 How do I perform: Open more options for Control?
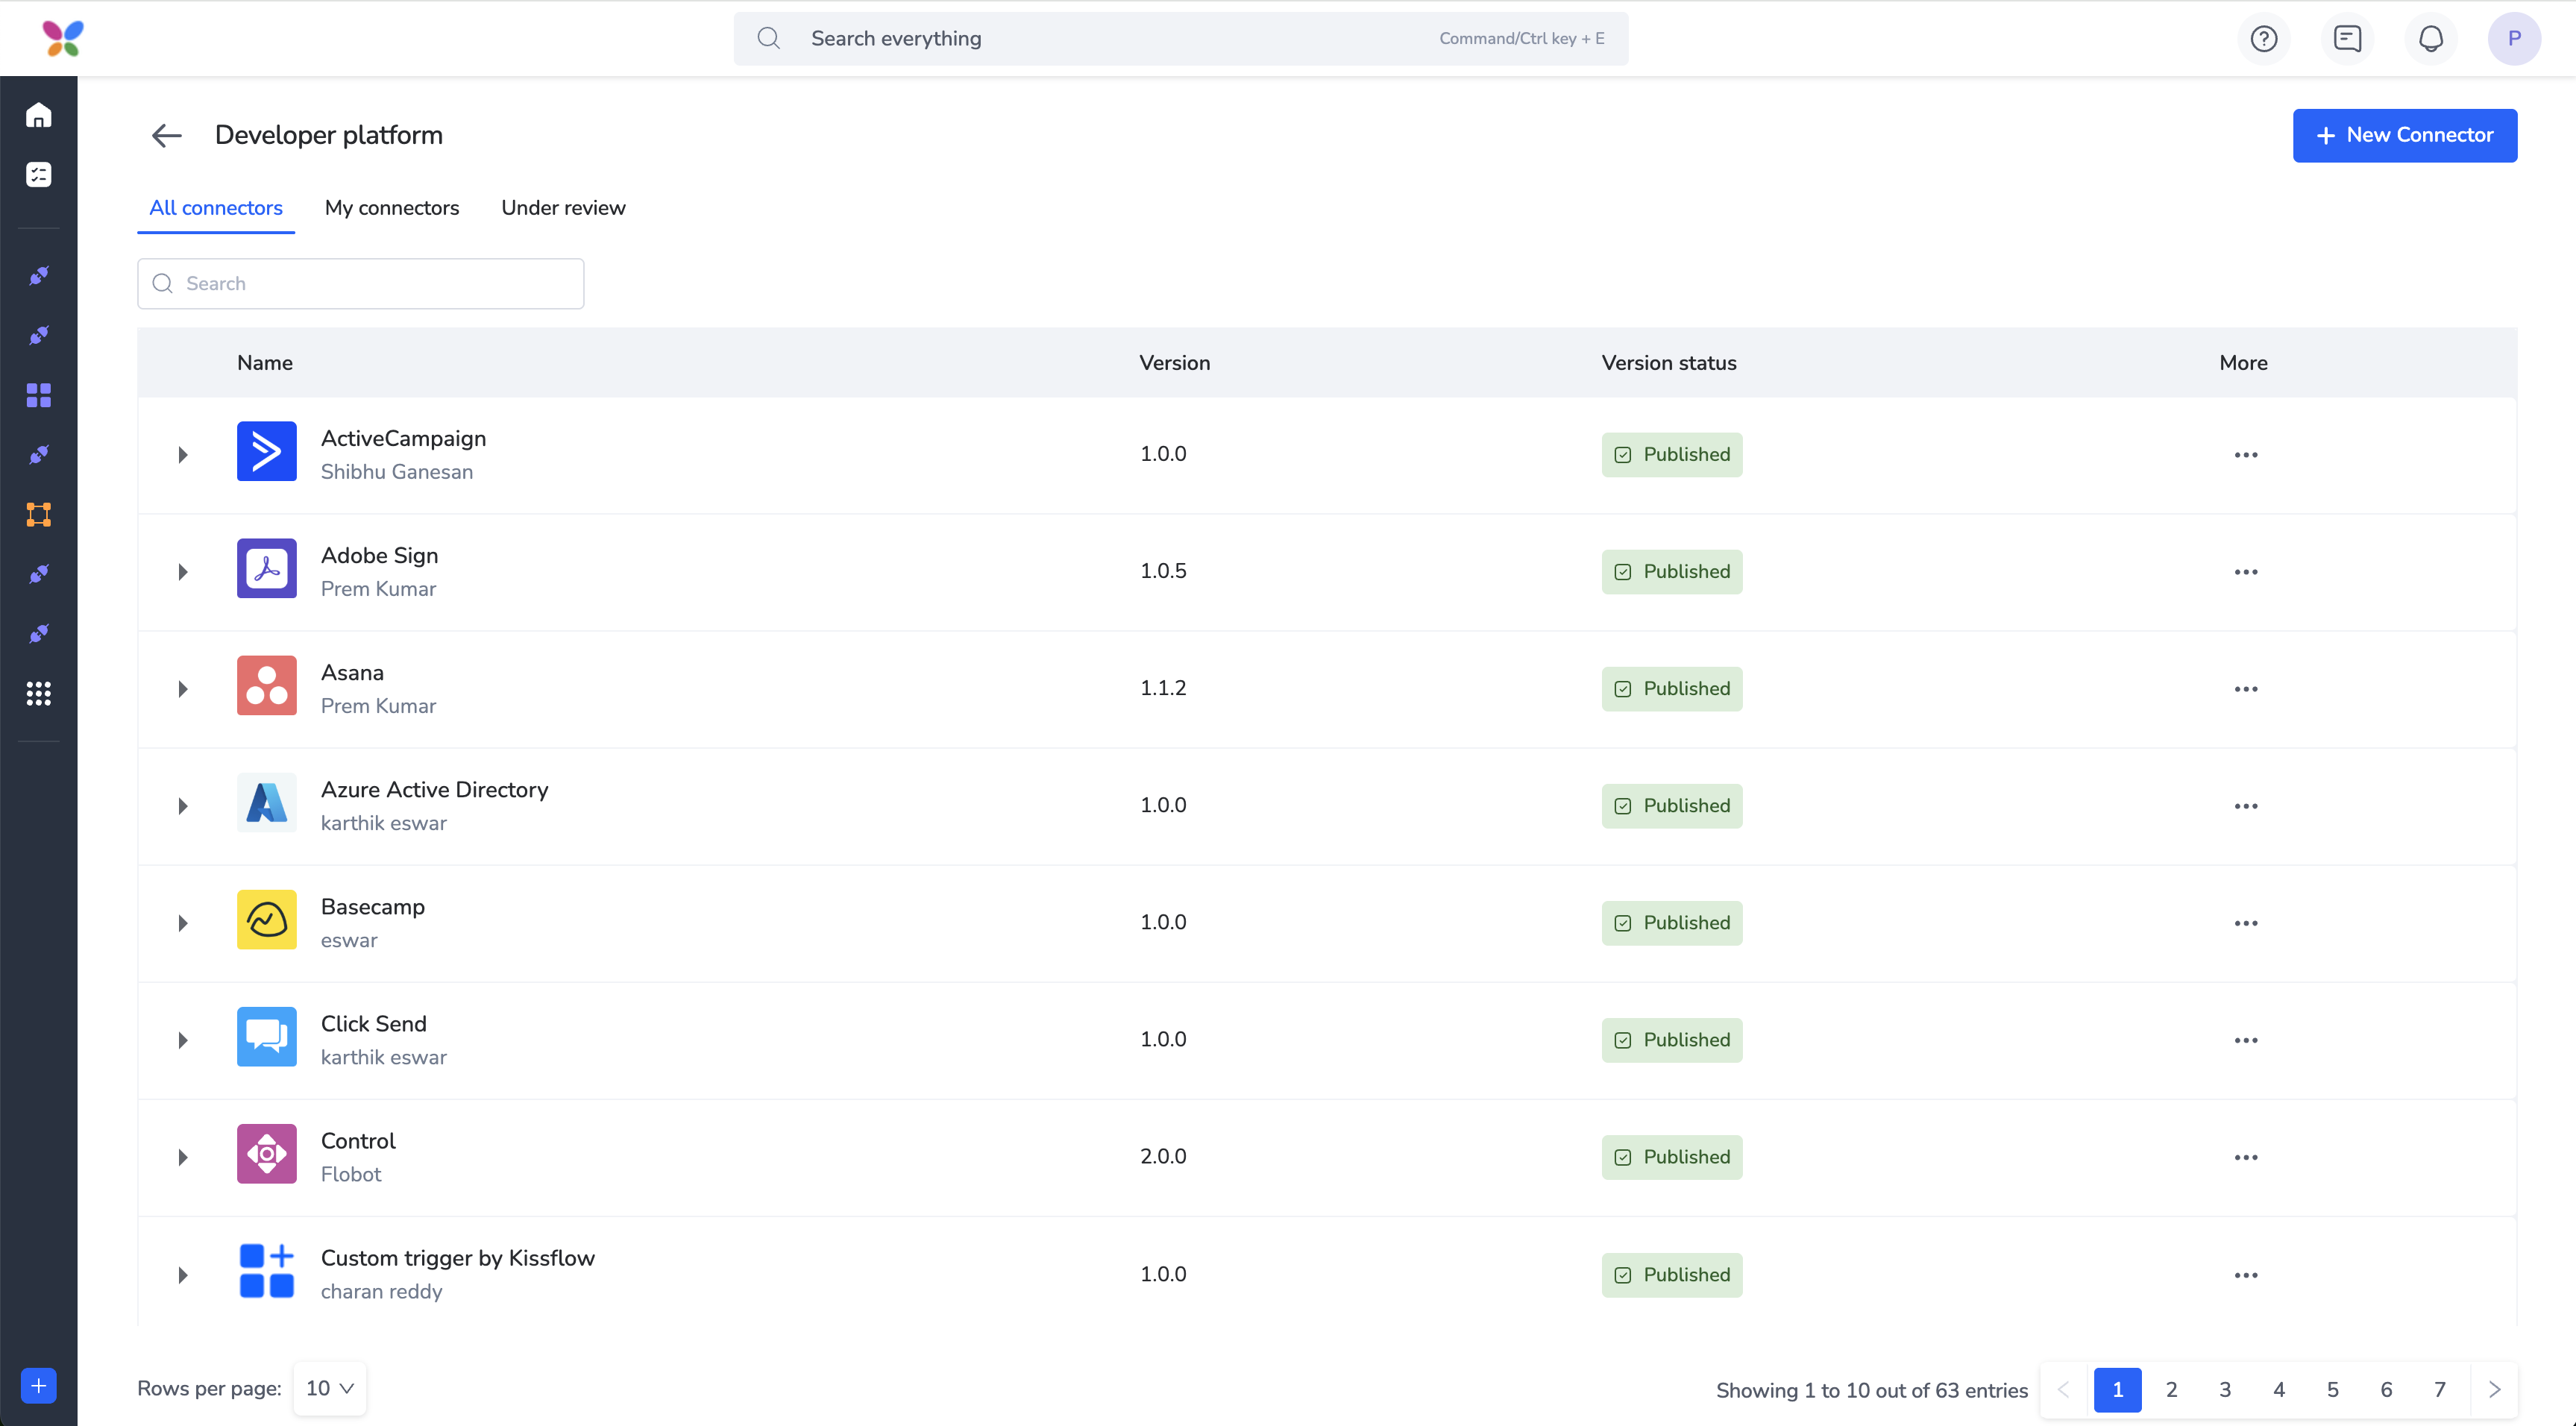pyautogui.click(x=2246, y=1157)
